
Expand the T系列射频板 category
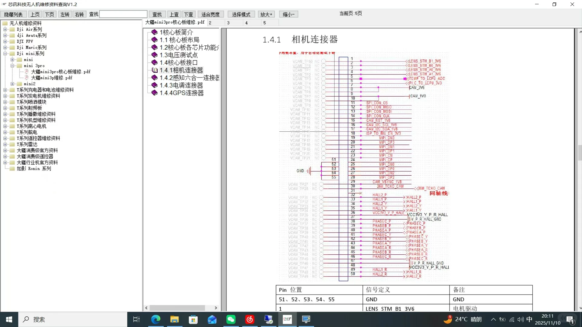(x=5, y=108)
